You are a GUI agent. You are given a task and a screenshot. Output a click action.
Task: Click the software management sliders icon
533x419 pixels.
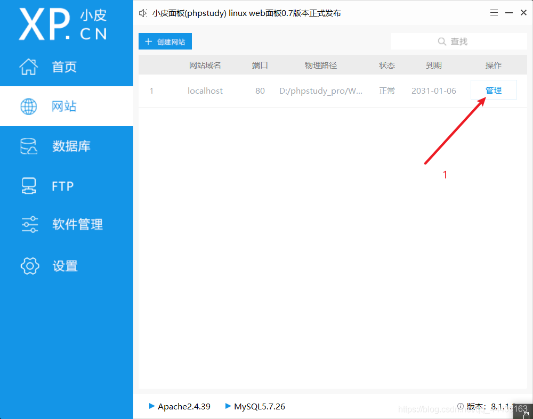pyautogui.click(x=29, y=225)
